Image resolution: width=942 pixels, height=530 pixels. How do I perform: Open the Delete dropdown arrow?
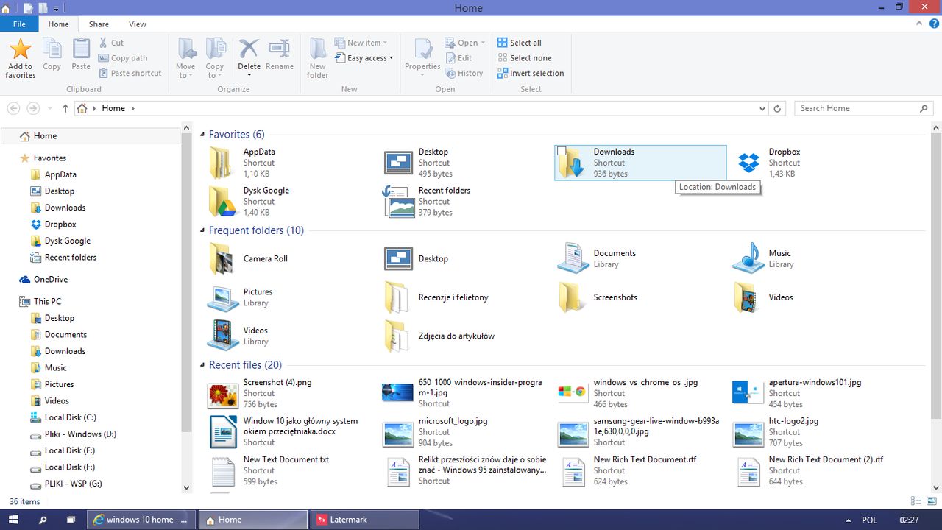point(249,76)
